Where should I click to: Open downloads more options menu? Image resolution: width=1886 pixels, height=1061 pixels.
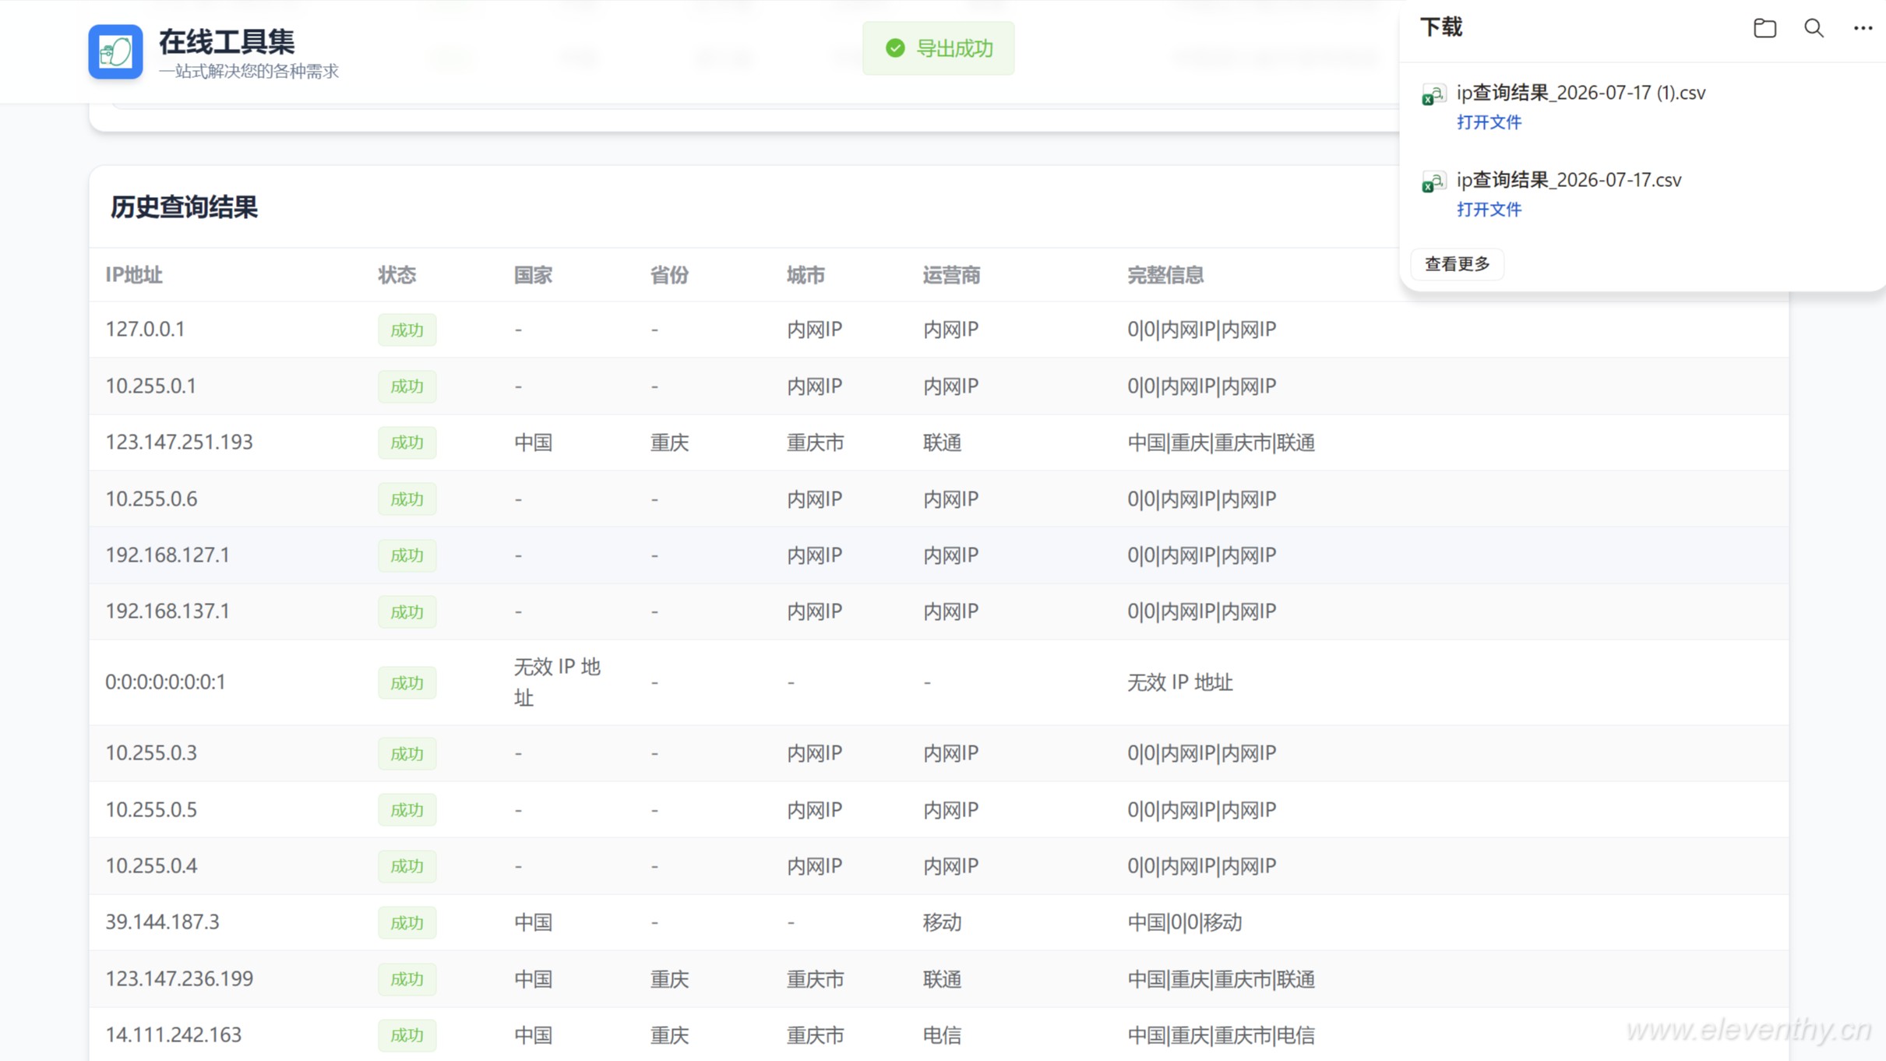[1863, 28]
